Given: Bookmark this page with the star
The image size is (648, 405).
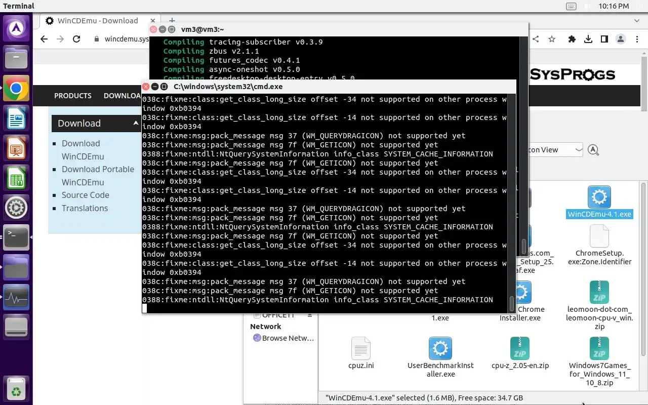Looking at the screenshot, I should [552, 39].
